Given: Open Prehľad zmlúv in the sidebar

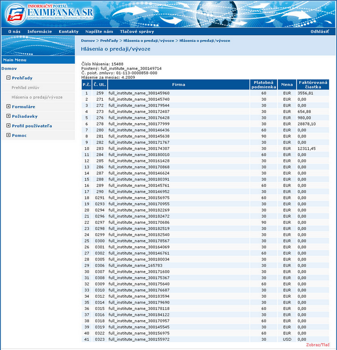Looking at the screenshot, I should (x=25, y=87).
